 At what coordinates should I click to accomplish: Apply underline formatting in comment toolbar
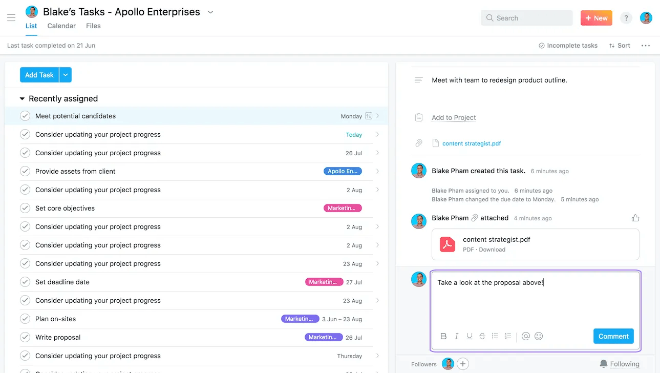(x=469, y=336)
